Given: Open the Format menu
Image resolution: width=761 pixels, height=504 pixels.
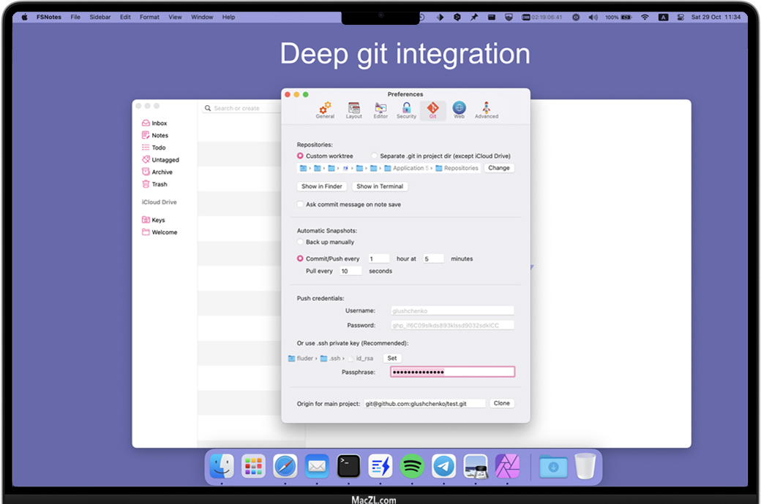Looking at the screenshot, I should [149, 17].
